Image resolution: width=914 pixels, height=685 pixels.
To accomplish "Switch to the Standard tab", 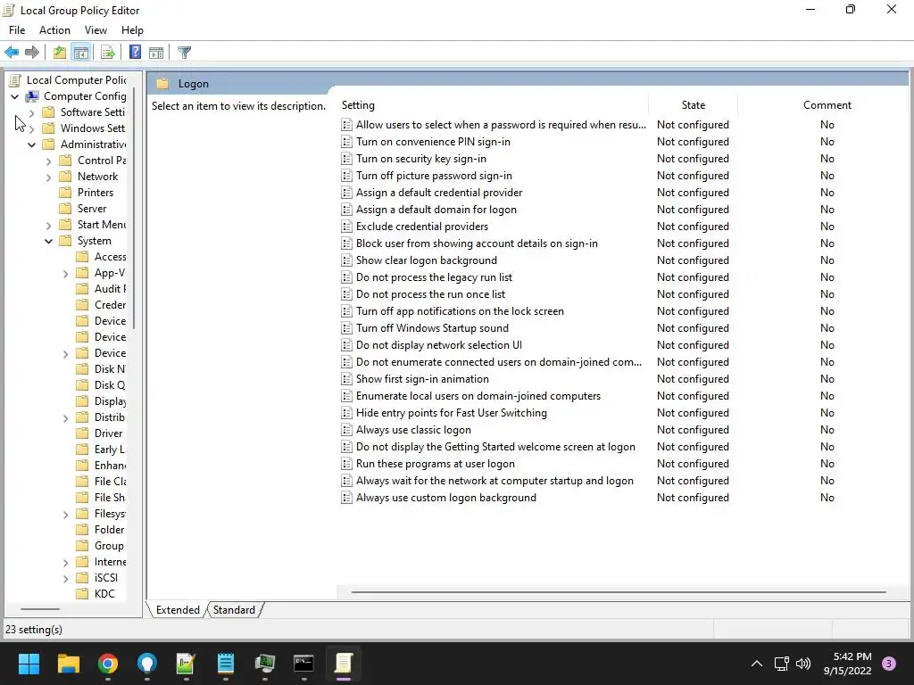I will coord(234,610).
